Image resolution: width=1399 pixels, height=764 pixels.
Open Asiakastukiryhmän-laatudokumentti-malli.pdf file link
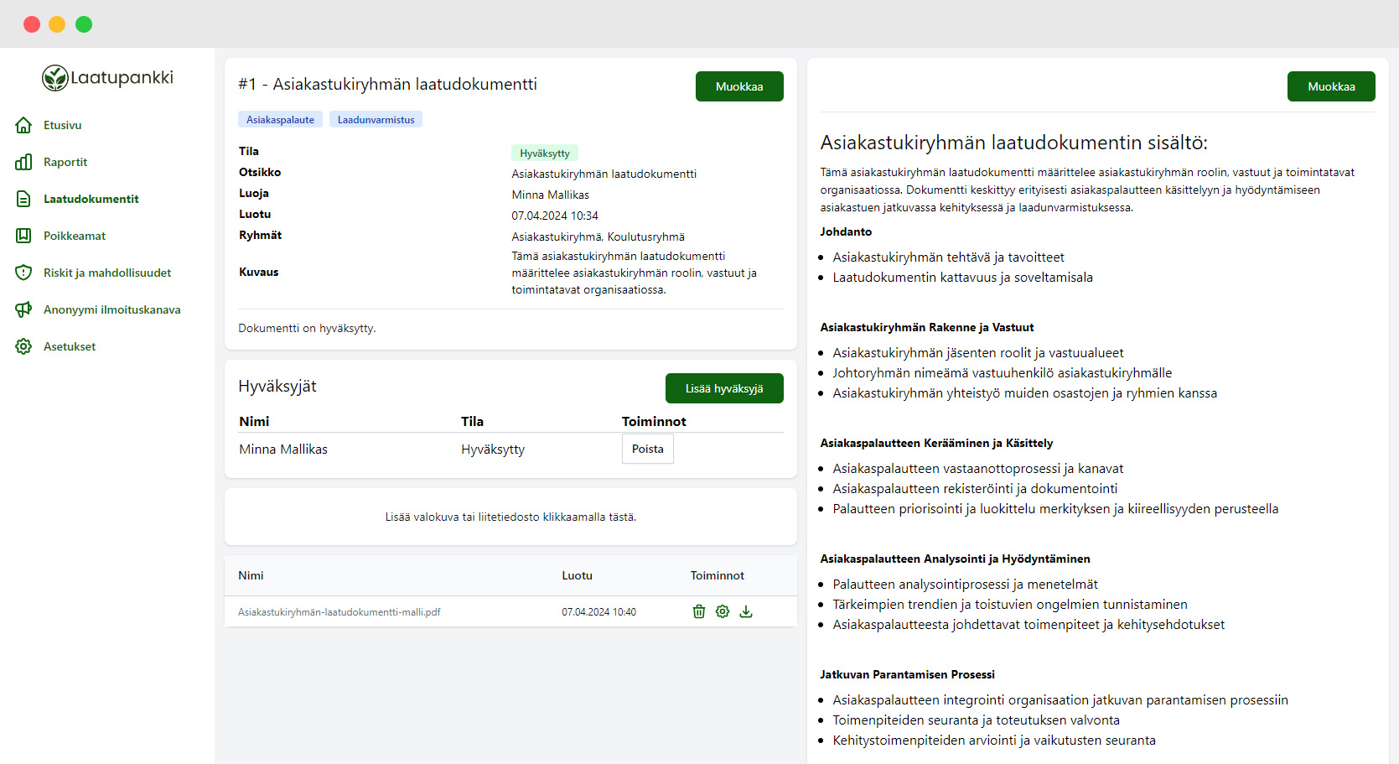click(338, 611)
